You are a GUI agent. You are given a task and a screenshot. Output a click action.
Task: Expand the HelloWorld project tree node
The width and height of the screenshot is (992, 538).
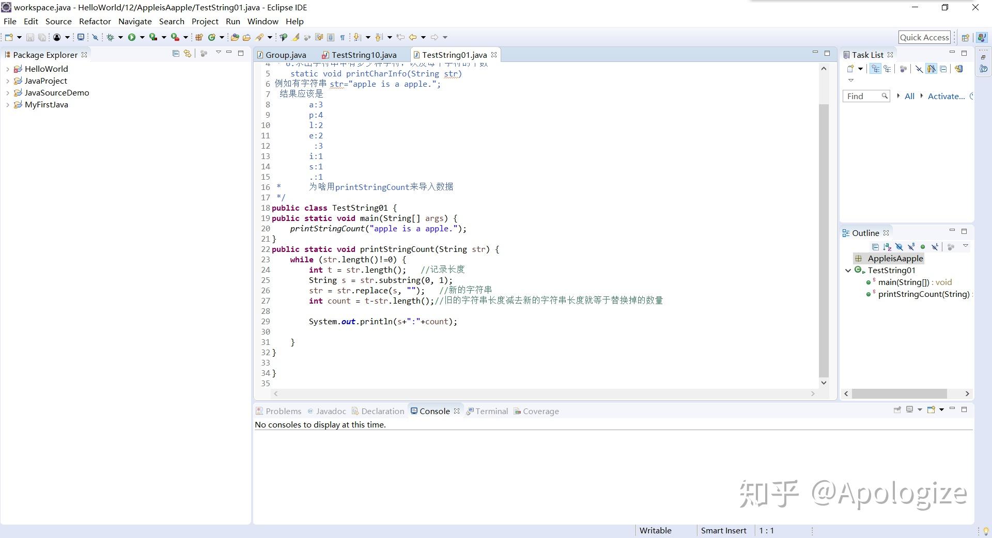(7, 69)
